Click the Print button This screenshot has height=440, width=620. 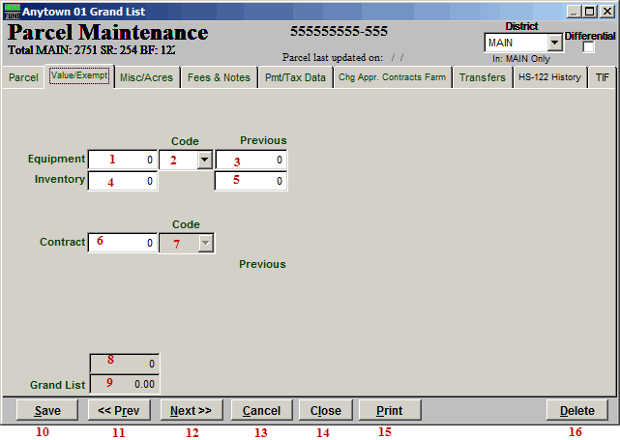click(389, 411)
